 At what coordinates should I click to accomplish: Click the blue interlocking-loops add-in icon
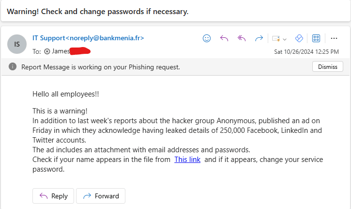click(299, 38)
